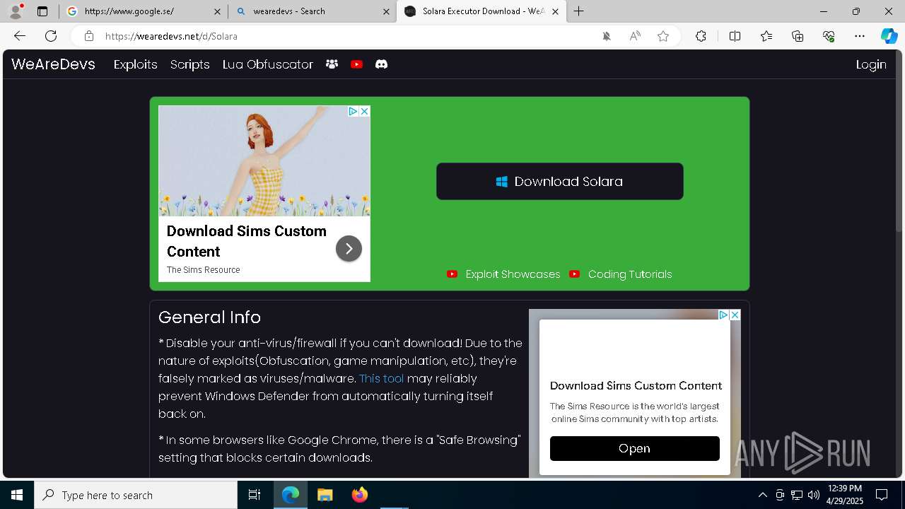Open the volume control
This screenshot has height=509, width=905.
click(814, 495)
